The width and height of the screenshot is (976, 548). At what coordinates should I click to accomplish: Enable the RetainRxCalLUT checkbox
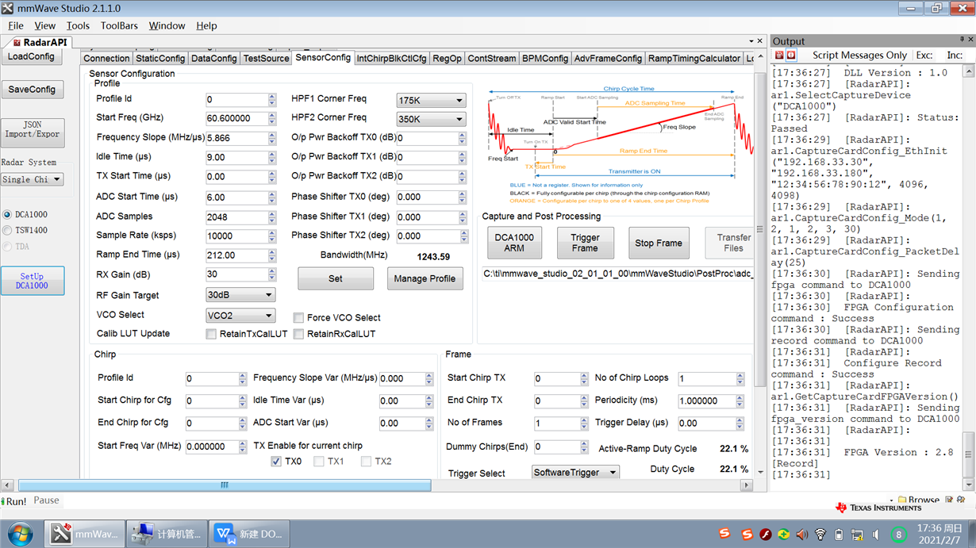click(298, 334)
